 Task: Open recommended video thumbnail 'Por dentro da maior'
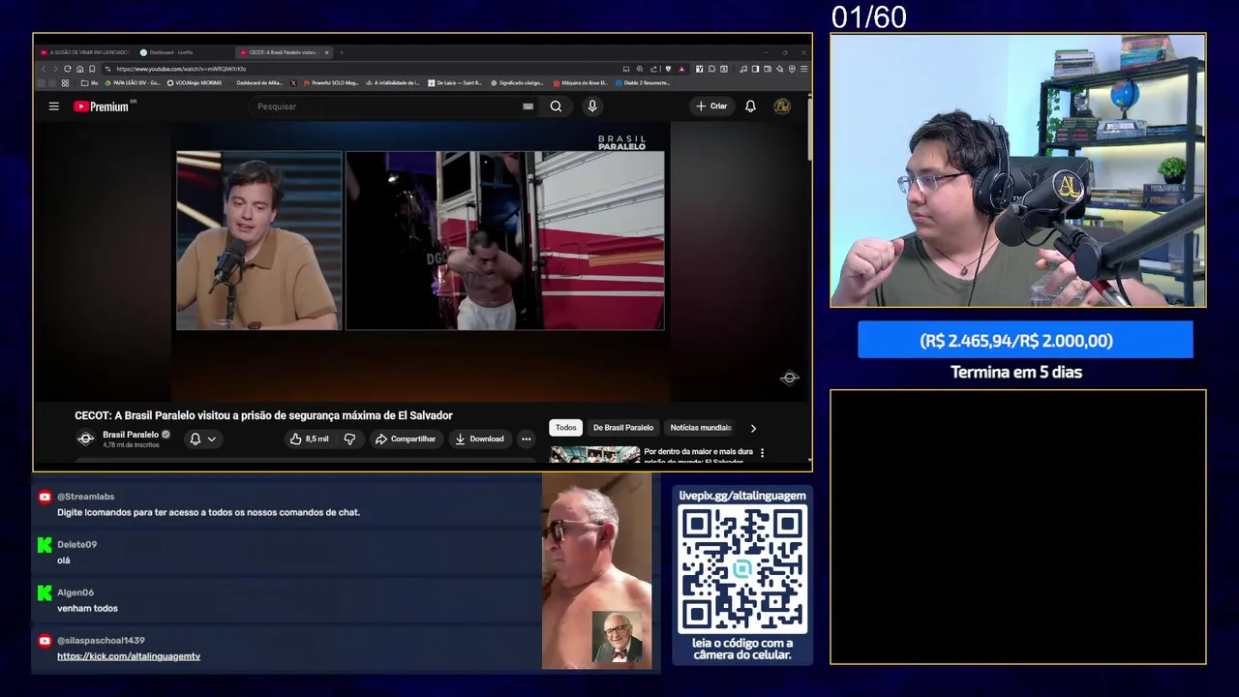pos(594,455)
